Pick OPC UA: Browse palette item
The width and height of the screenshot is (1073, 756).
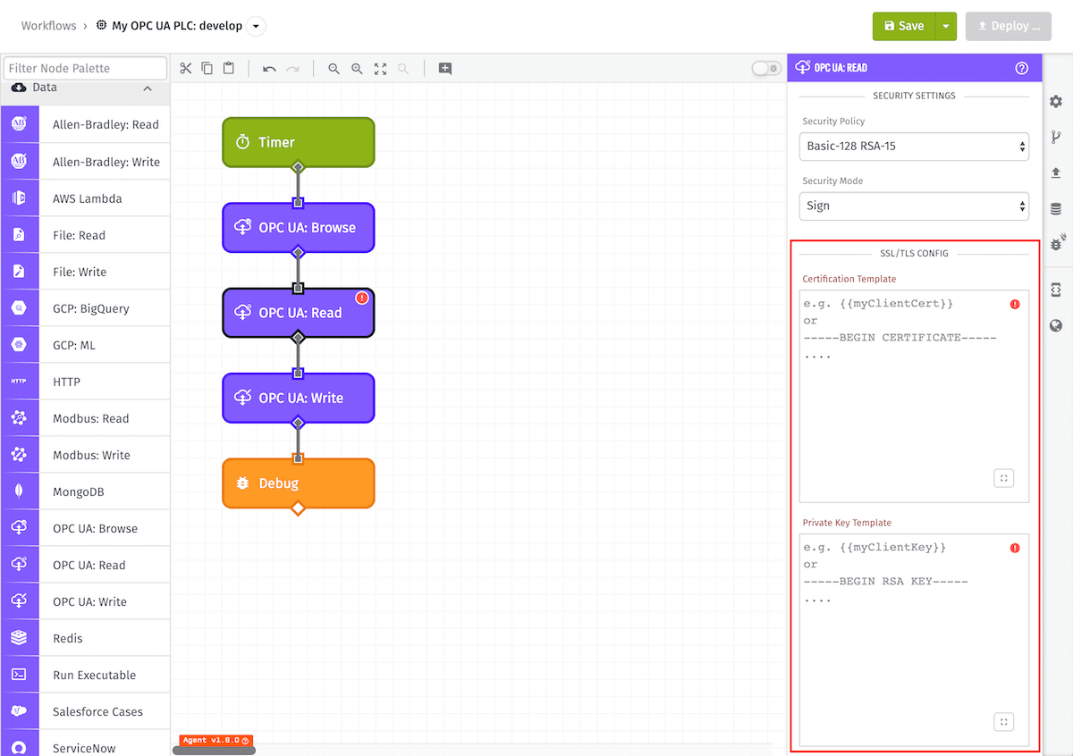[x=85, y=528]
